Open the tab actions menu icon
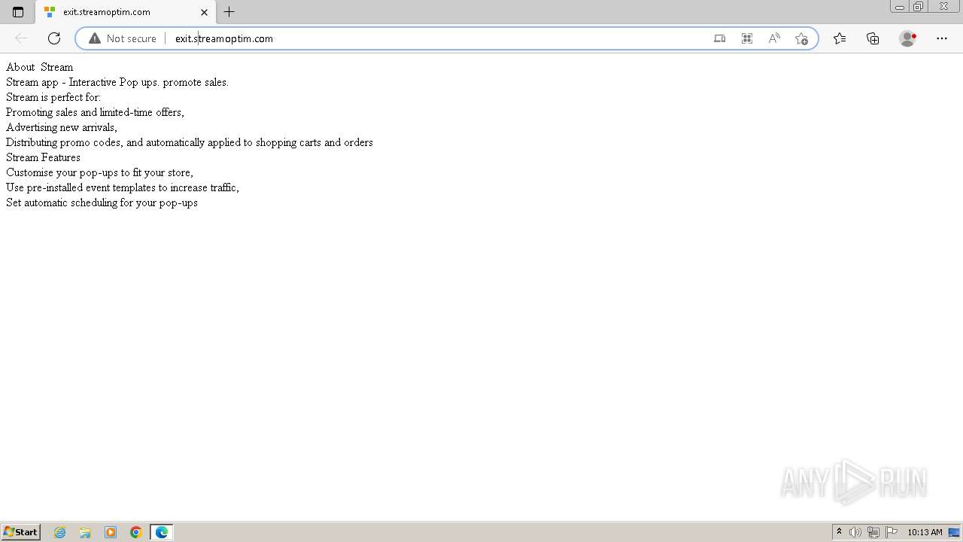Image resolution: width=963 pixels, height=542 pixels. 18,12
